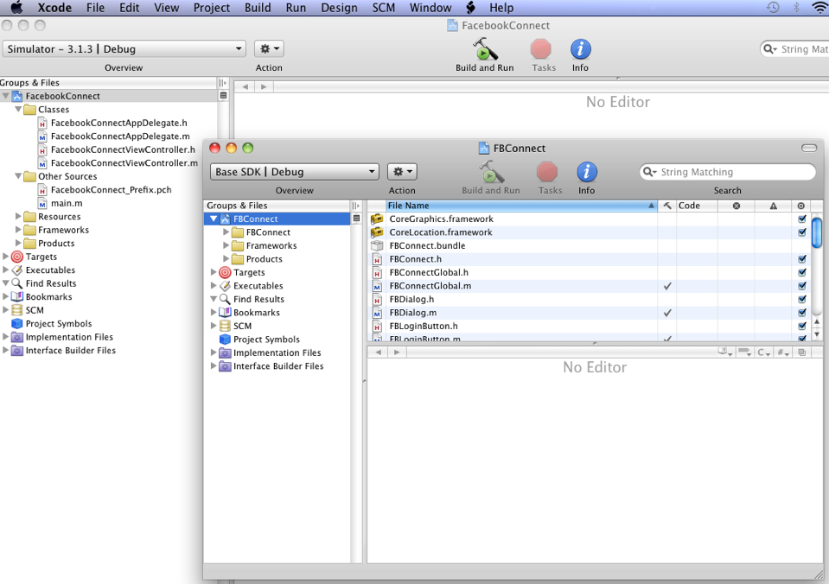Viewport: 829px width, 584px height.
Task: Open the Build menu
Action: (x=258, y=8)
